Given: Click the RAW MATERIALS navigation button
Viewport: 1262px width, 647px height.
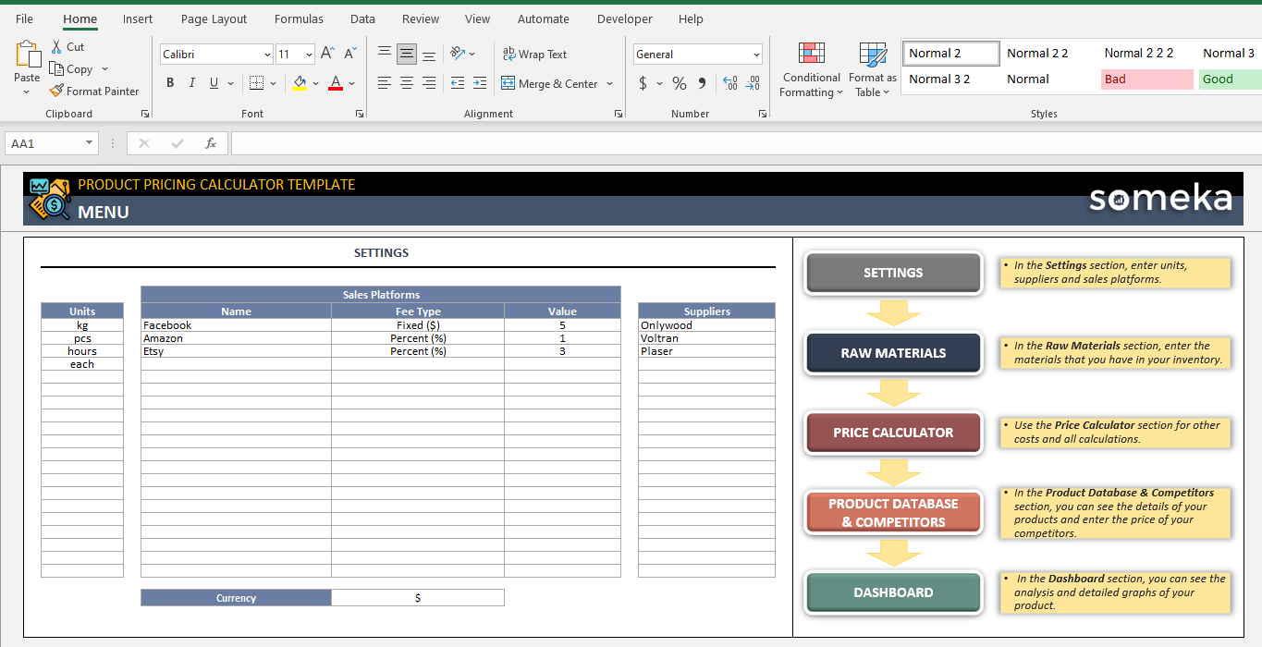Looking at the screenshot, I should click(x=892, y=352).
